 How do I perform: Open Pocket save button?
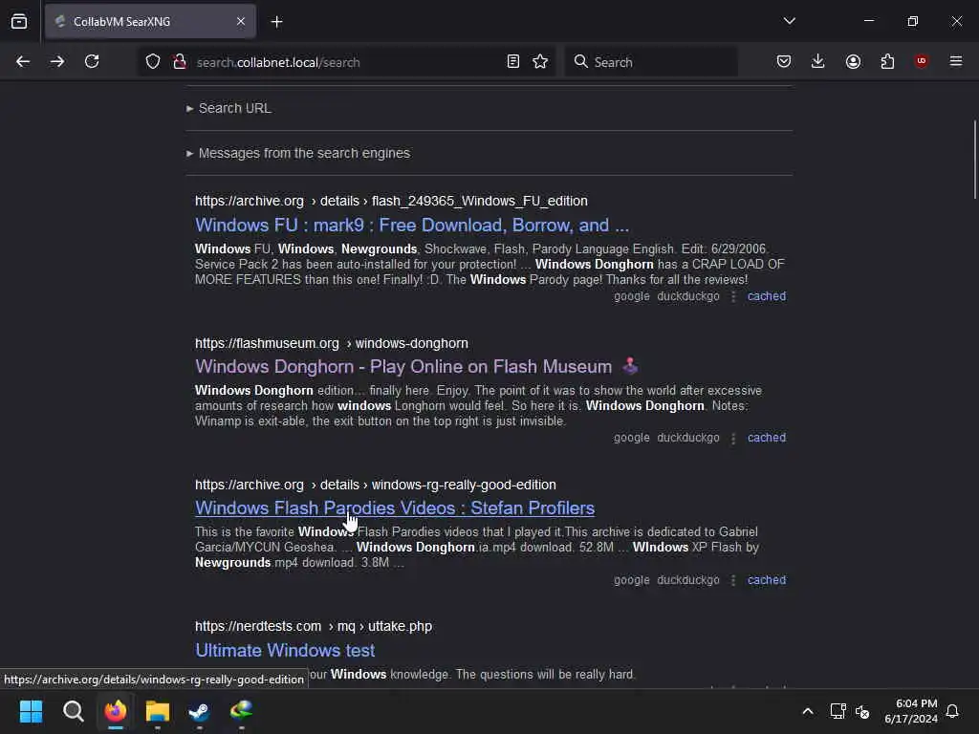coord(784,61)
